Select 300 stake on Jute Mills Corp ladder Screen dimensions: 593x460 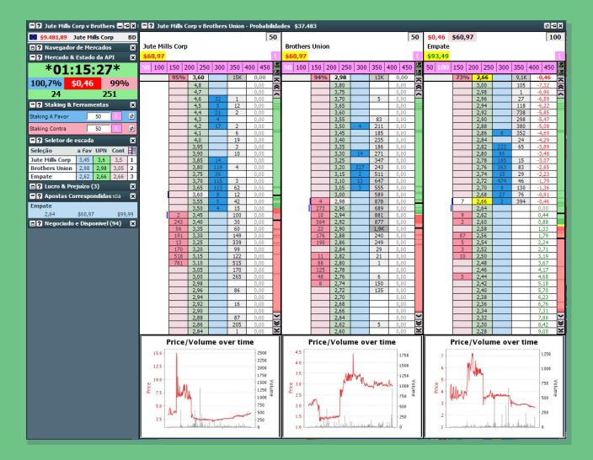click(220, 67)
